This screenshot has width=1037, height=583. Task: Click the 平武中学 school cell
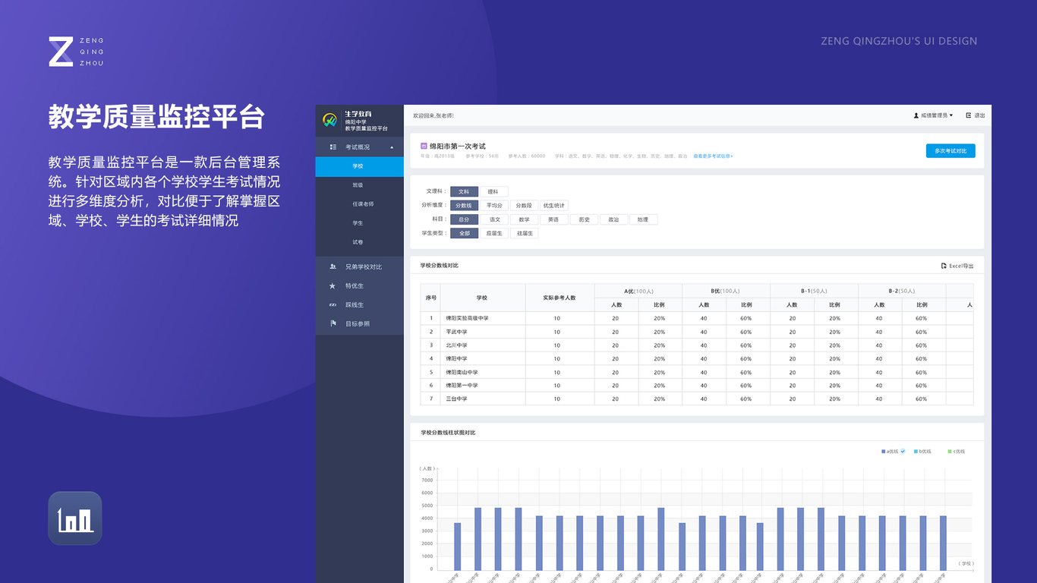pos(456,332)
